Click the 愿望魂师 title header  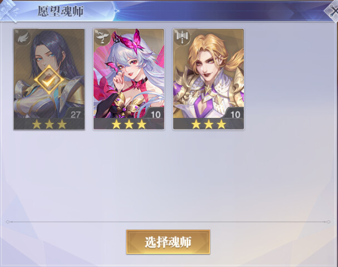(61, 11)
